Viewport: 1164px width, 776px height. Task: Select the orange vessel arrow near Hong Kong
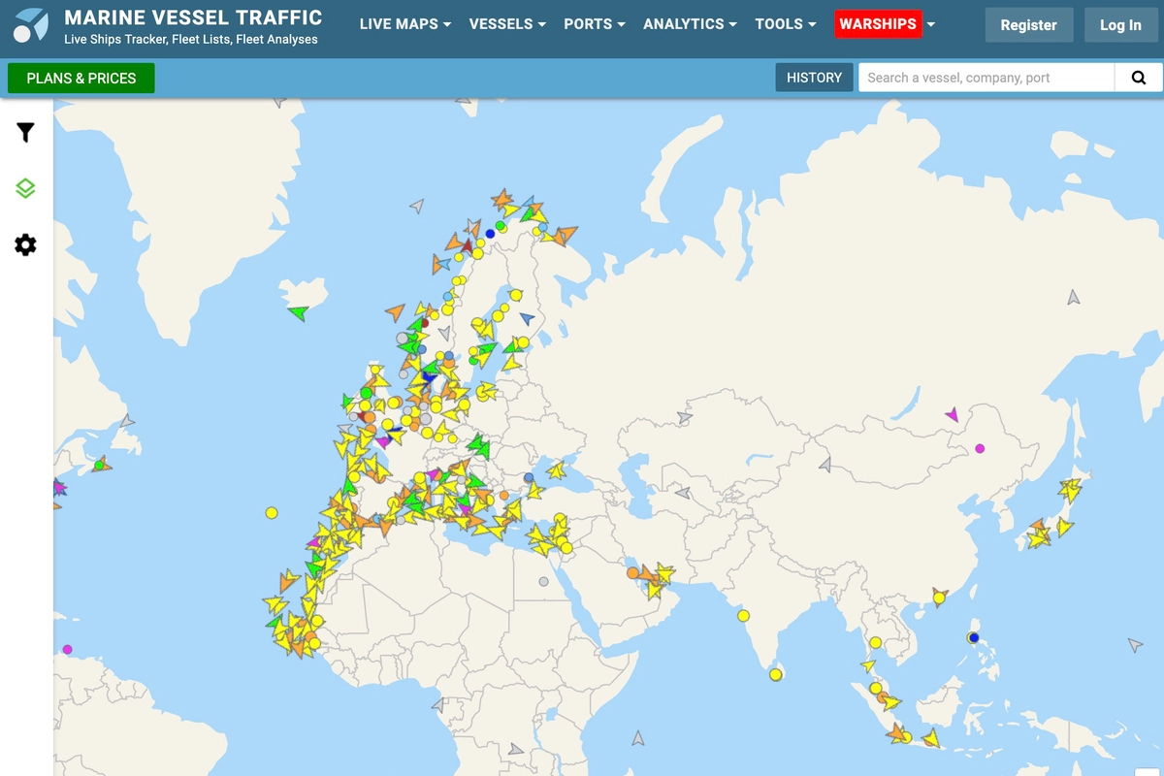939,595
